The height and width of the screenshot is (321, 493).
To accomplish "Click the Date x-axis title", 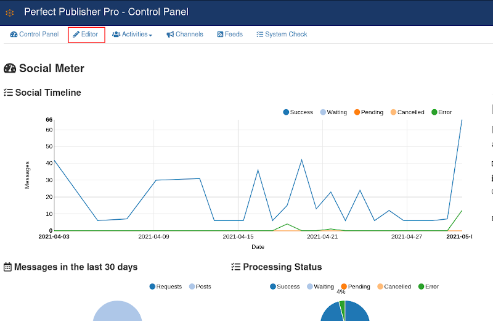I will 258,247.
